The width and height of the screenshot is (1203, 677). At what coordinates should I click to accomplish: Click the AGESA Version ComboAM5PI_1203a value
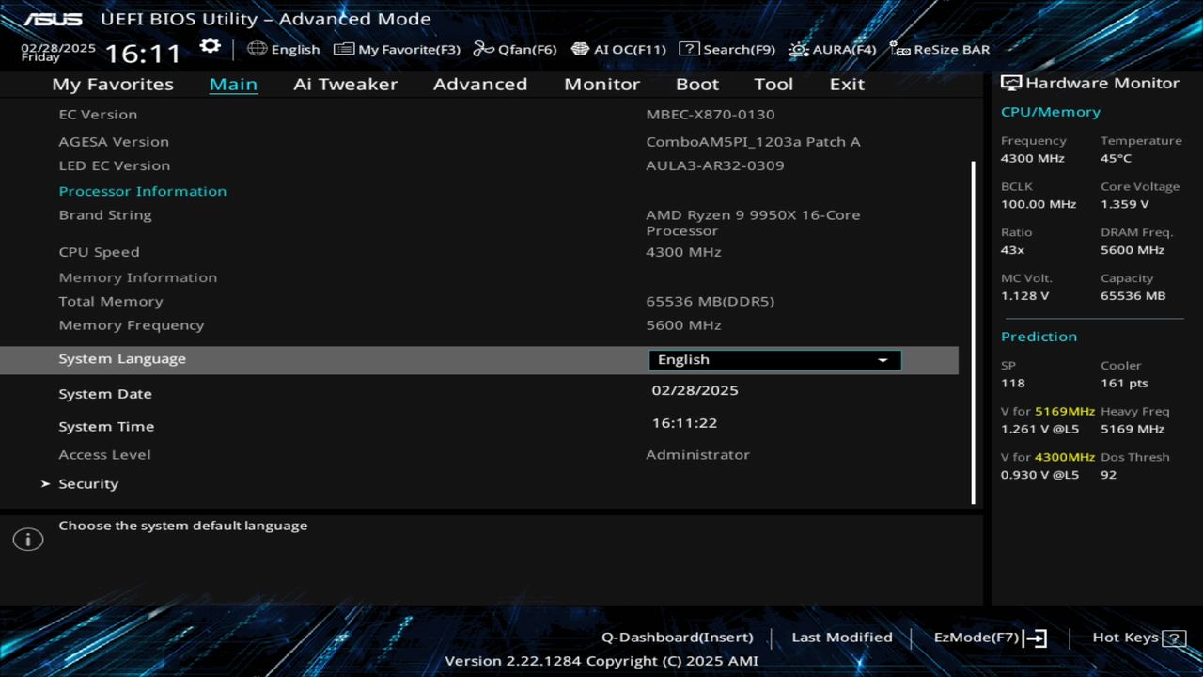pos(753,142)
